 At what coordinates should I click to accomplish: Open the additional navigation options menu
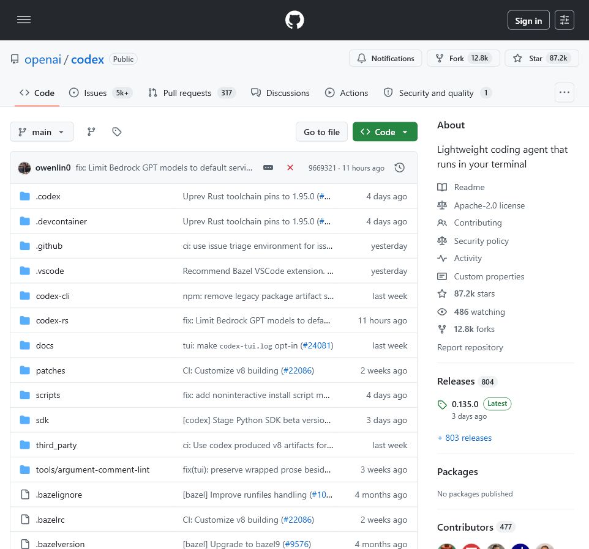tap(565, 92)
